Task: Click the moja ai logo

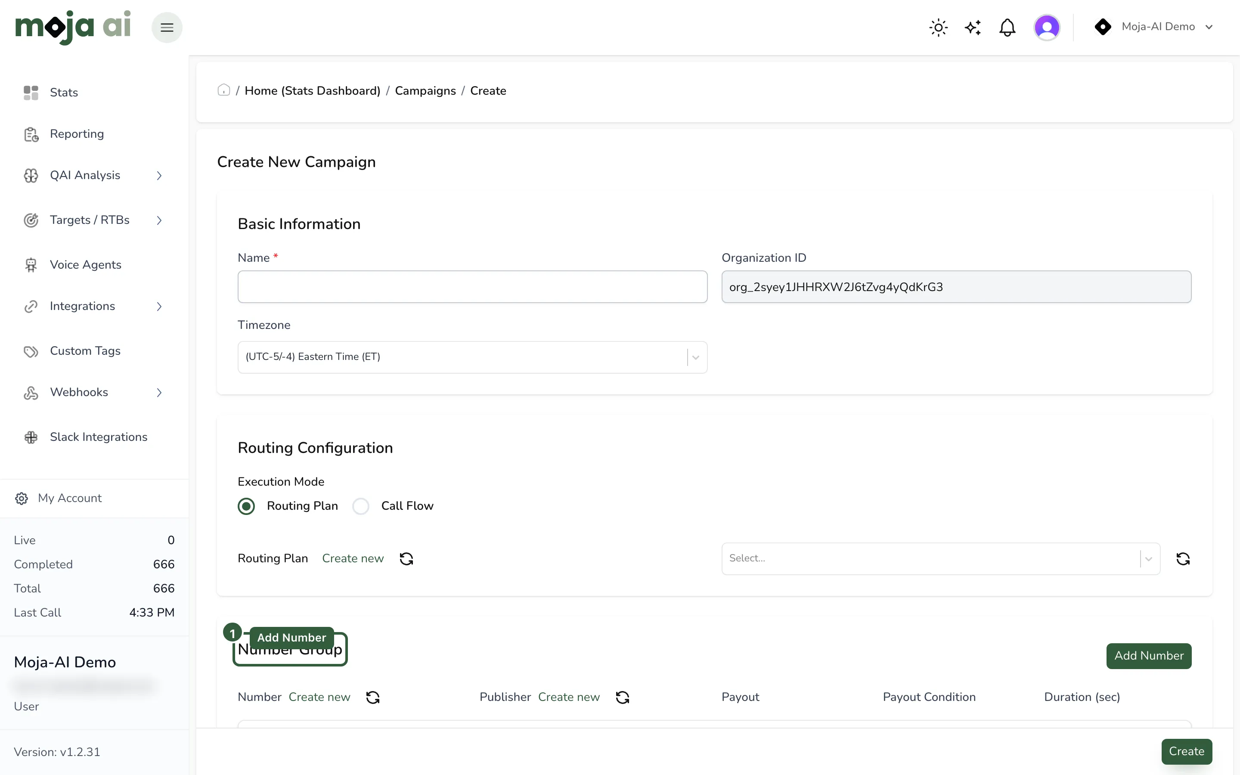Action: tap(73, 27)
